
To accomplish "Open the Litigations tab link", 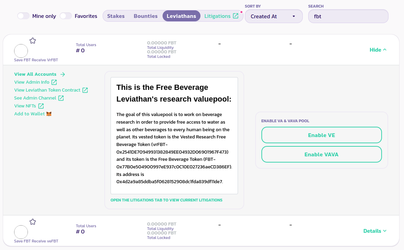I will pyautogui.click(x=221, y=16).
